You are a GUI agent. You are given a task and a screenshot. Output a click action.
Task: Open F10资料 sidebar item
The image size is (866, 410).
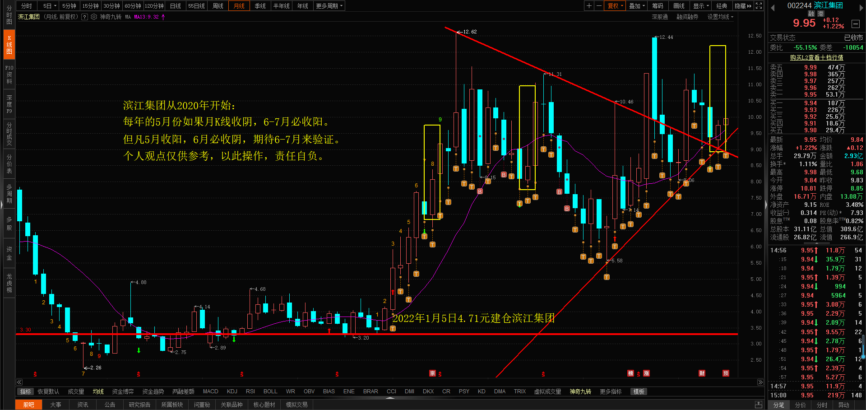pyautogui.click(x=9, y=75)
